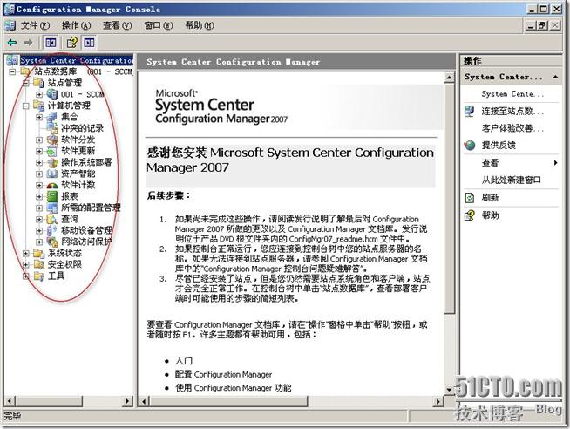570x429 pixels.
Task: Select the 资产智能 icon
Action: coord(52,174)
